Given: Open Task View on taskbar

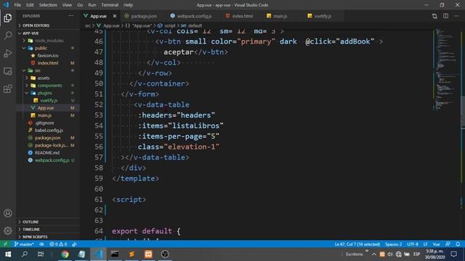Looking at the screenshot, I should (41, 254).
